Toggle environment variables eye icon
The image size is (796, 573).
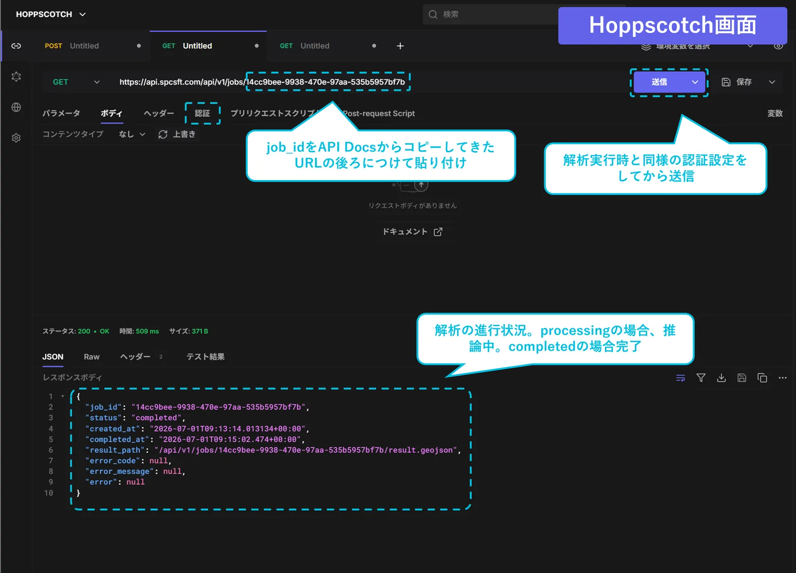[x=779, y=46]
